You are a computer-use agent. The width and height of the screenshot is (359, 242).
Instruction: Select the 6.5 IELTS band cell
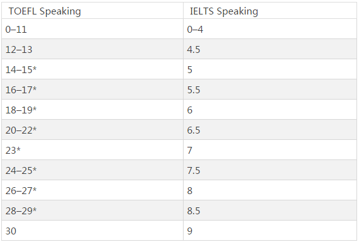[x=270, y=129]
